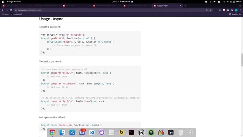The width and height of the screenshot is (243, 137).
Task: Click the "To hash a password:" text
Action: coord(50,27)
